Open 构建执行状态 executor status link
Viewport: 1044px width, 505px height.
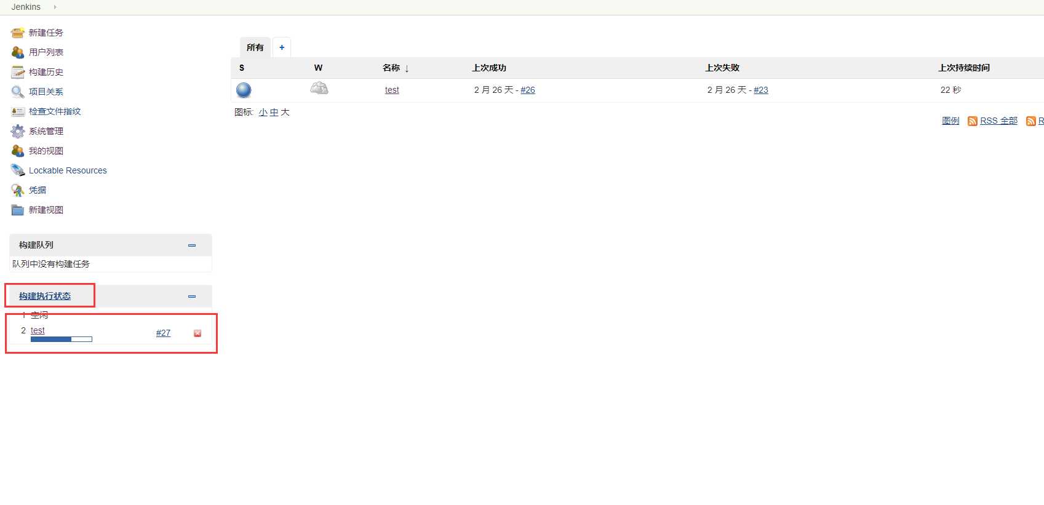point(45,296)
